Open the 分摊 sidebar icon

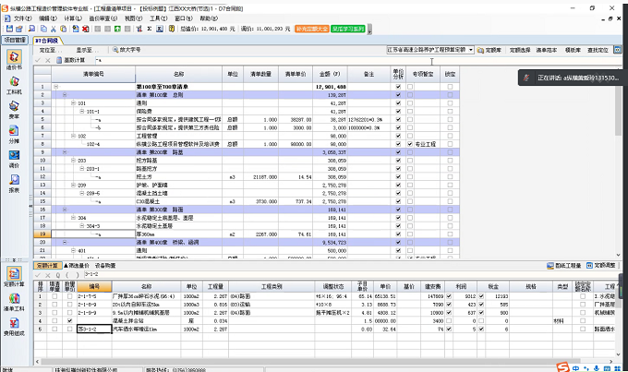coord(14,130)
